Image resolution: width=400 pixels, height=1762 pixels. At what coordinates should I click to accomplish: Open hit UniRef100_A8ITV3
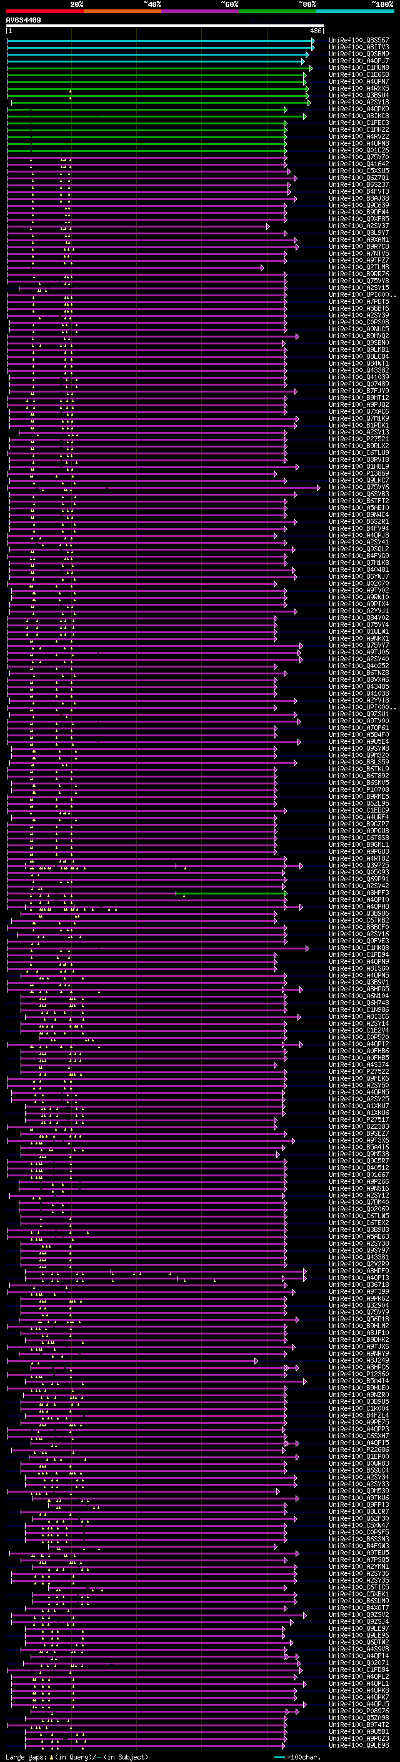[x=359, y=48]
